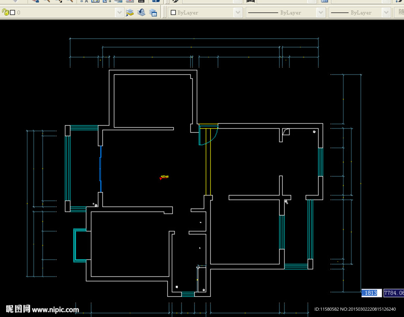Screen dimensions: 404x317
Task: Select the red marker in the drawing center
Action: point(161,178)
